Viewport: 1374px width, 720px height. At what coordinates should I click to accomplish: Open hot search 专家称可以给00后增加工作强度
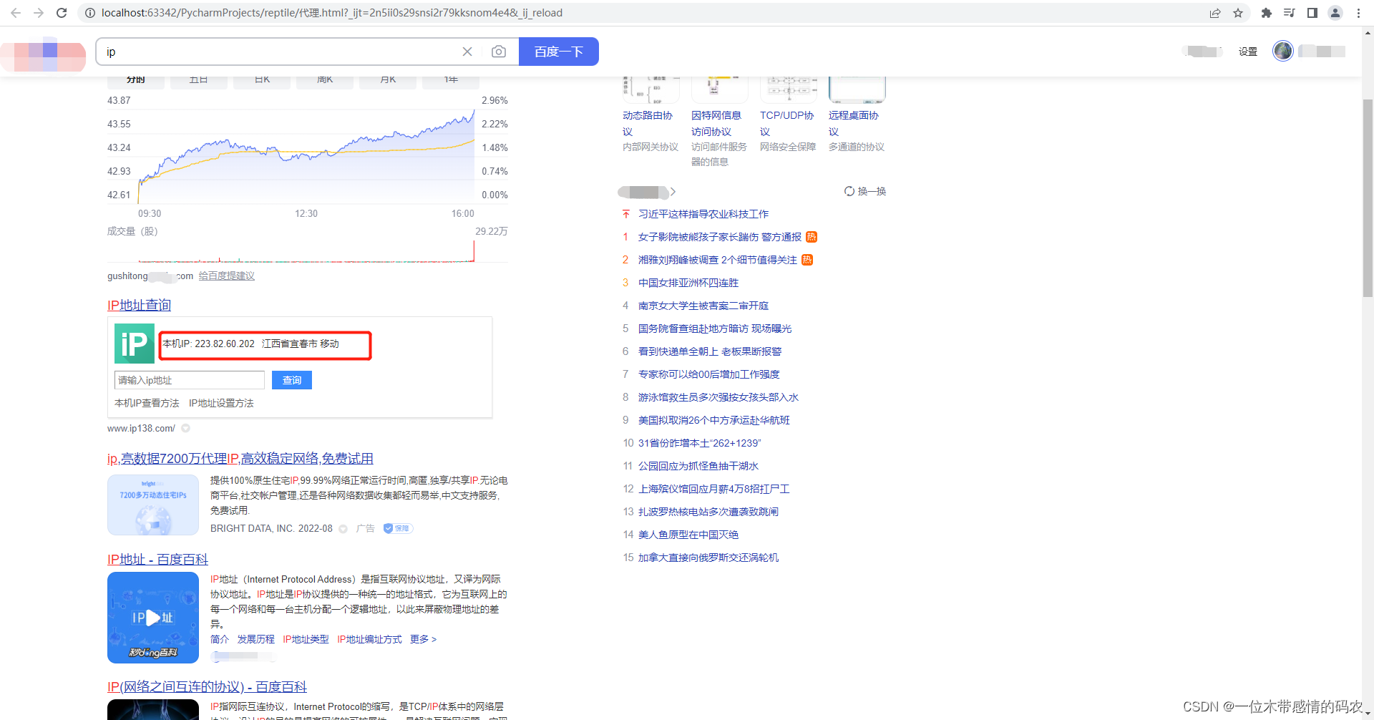point(709,374)
